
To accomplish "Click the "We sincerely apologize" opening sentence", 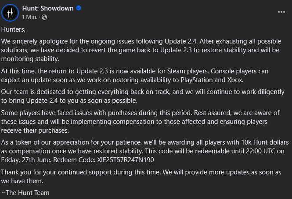I will (x=99, y=41).
